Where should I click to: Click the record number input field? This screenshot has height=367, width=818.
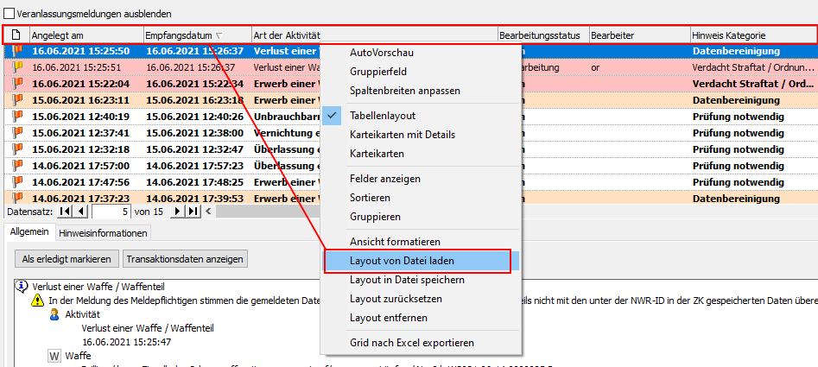coord(110,212)
